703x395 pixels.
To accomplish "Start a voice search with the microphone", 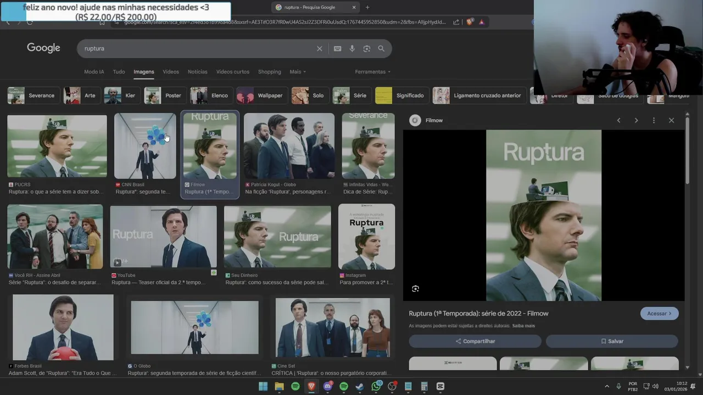I will (x=352, y=48).
